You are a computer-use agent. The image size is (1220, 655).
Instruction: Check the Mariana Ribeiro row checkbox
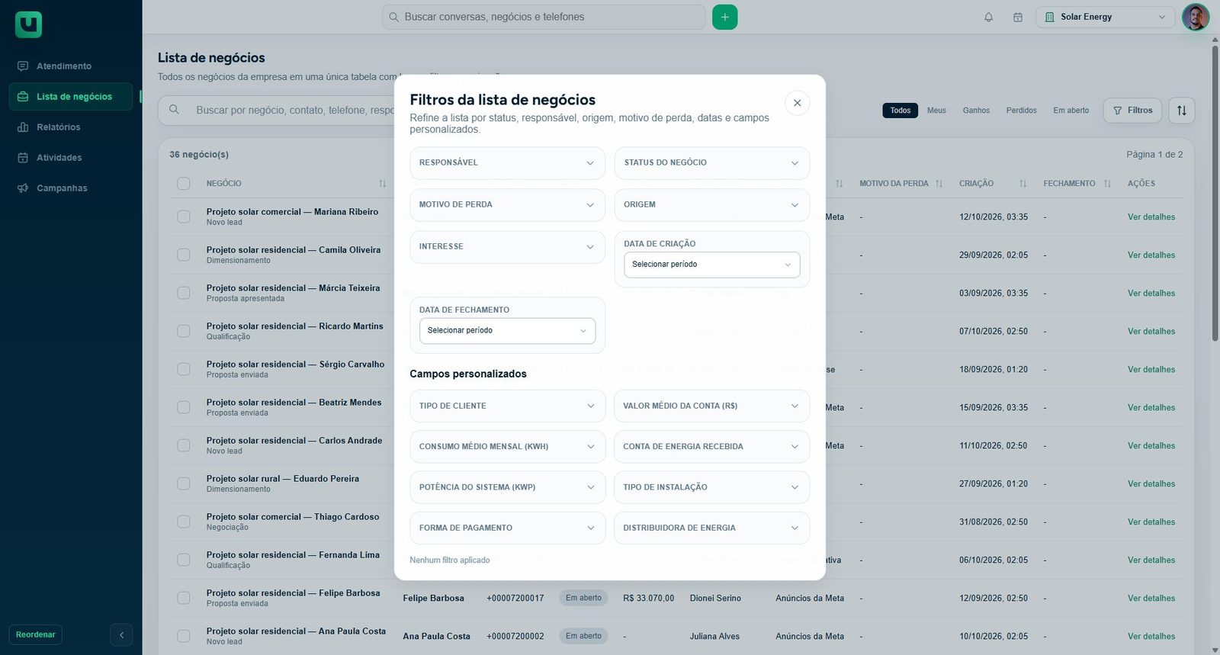(184, 217)
